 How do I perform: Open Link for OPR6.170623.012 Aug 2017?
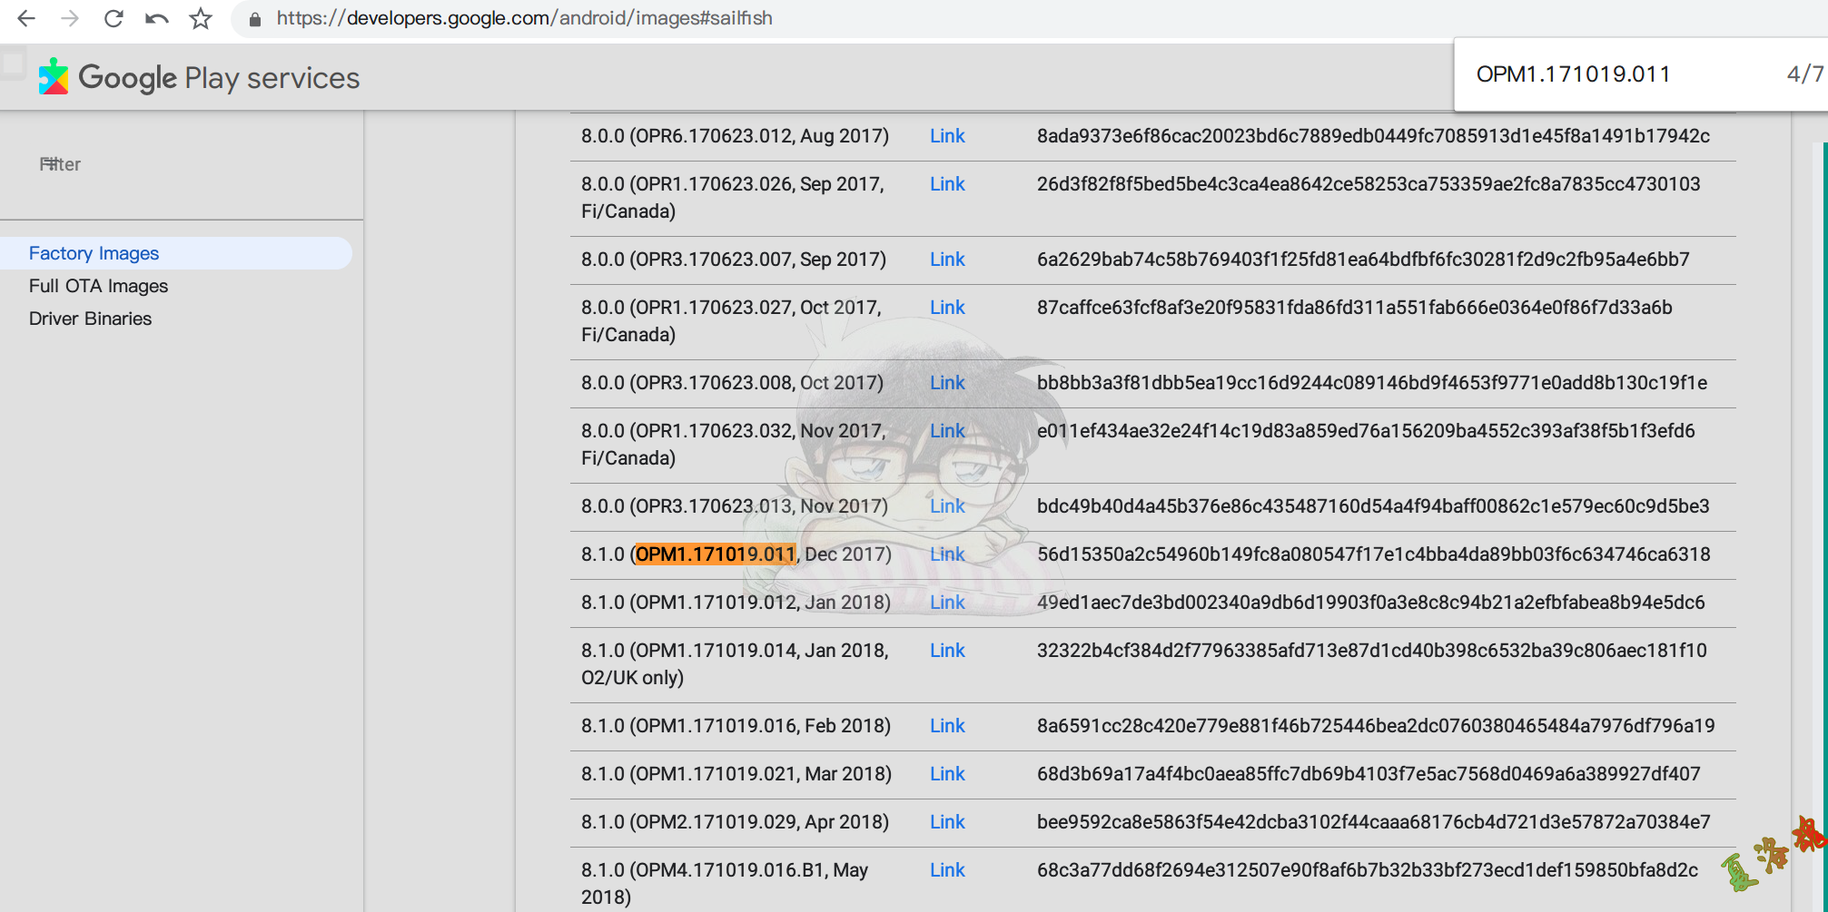[x=946, y=136]
